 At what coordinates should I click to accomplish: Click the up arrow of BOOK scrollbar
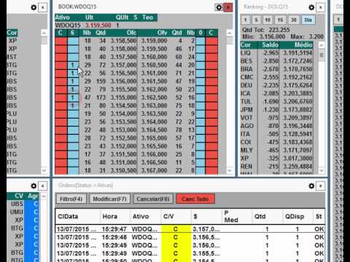point(230,33)
